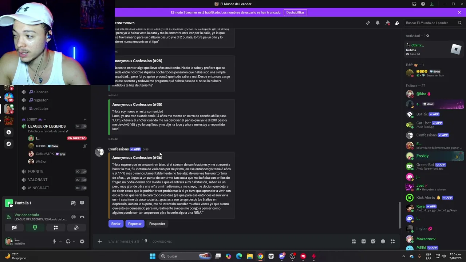This screenshot has height=262, width=466.
Task: Edit the channel status pencil icon
Action: click(67, 131)
